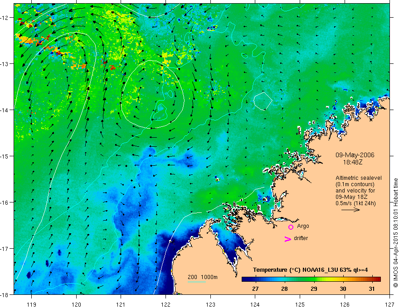Click colorbar tick label 31
This screenshot has width=399, height=308.
372,289
